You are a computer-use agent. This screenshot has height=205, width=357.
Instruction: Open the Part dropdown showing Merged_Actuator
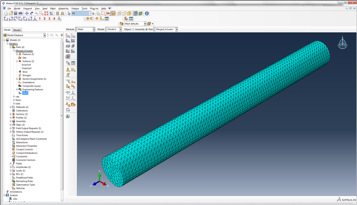coord(166,29)
